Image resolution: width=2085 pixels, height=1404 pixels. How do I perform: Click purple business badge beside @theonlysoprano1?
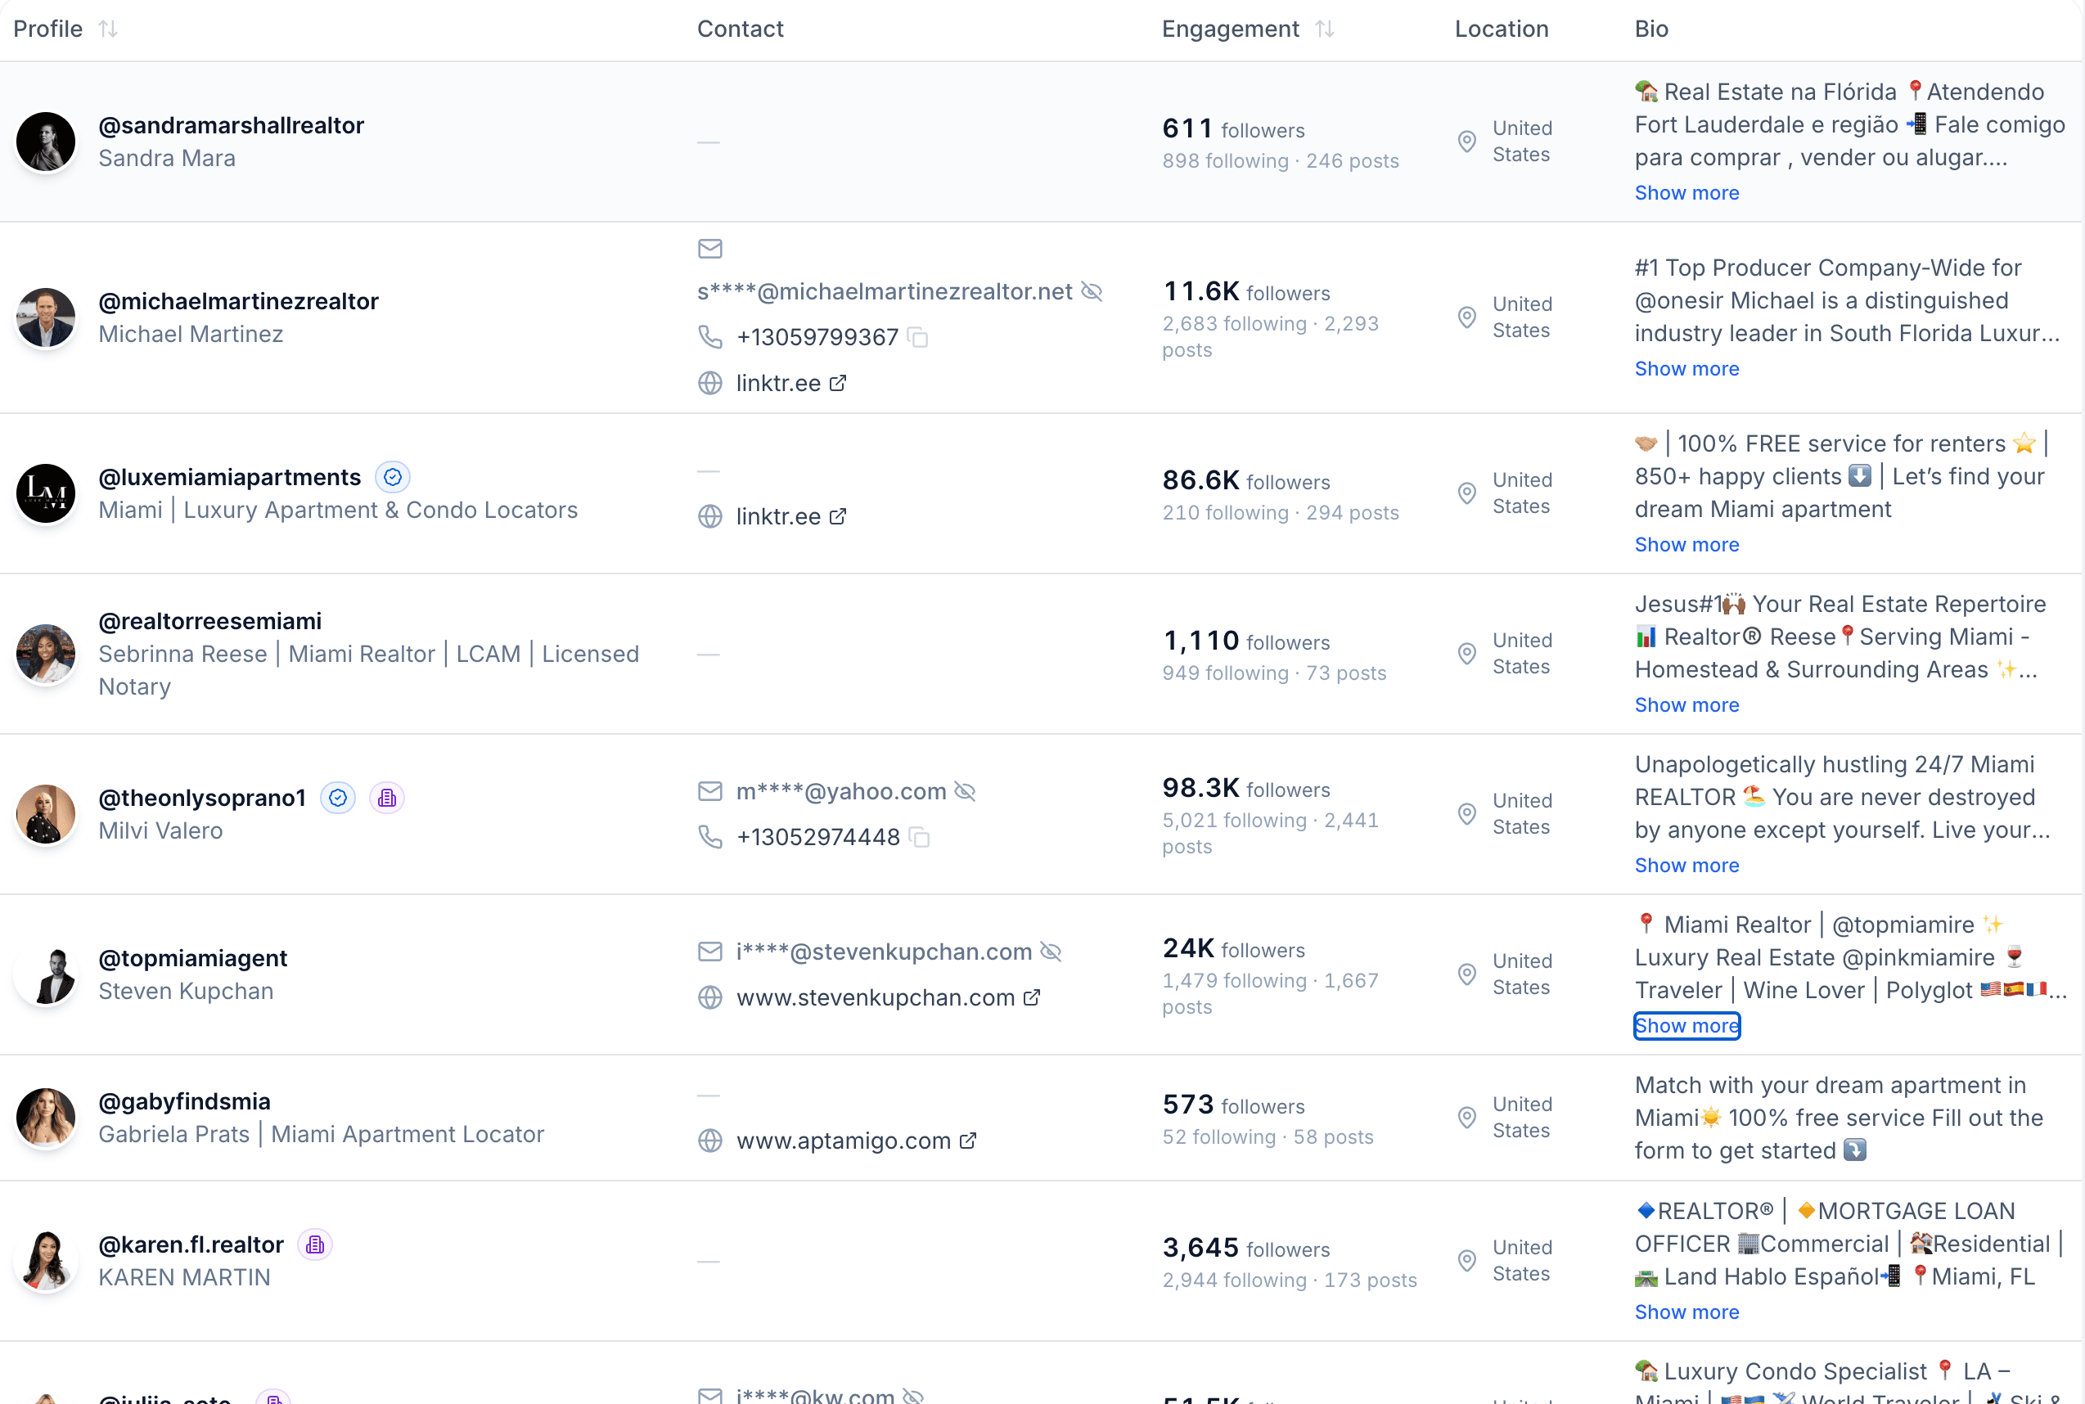click(387, 798)
